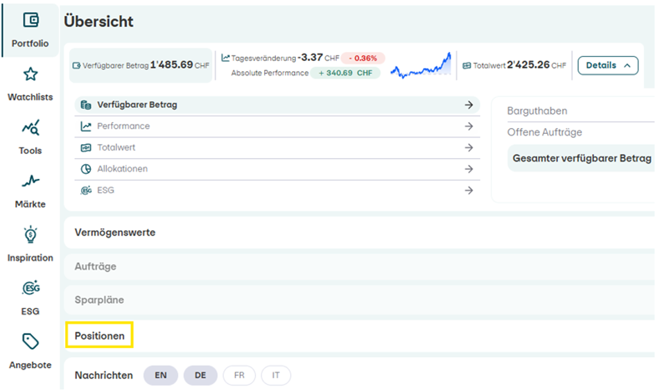Select Performance in overview list

123,126
